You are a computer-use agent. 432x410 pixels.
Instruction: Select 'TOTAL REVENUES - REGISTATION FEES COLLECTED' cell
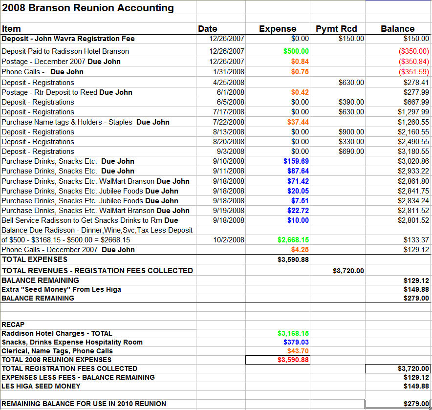(97, 271)
